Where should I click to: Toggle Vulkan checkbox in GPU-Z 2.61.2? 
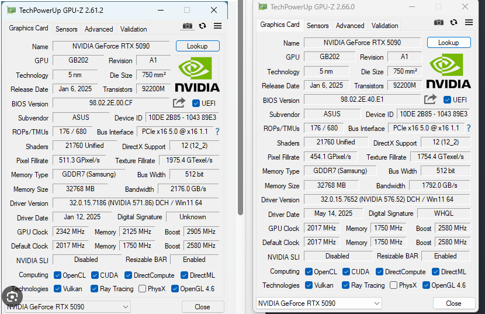click(57, 289)
